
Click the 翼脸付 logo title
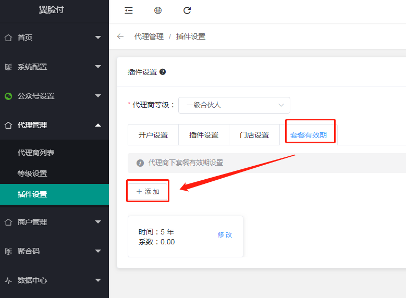coord(51,9)
